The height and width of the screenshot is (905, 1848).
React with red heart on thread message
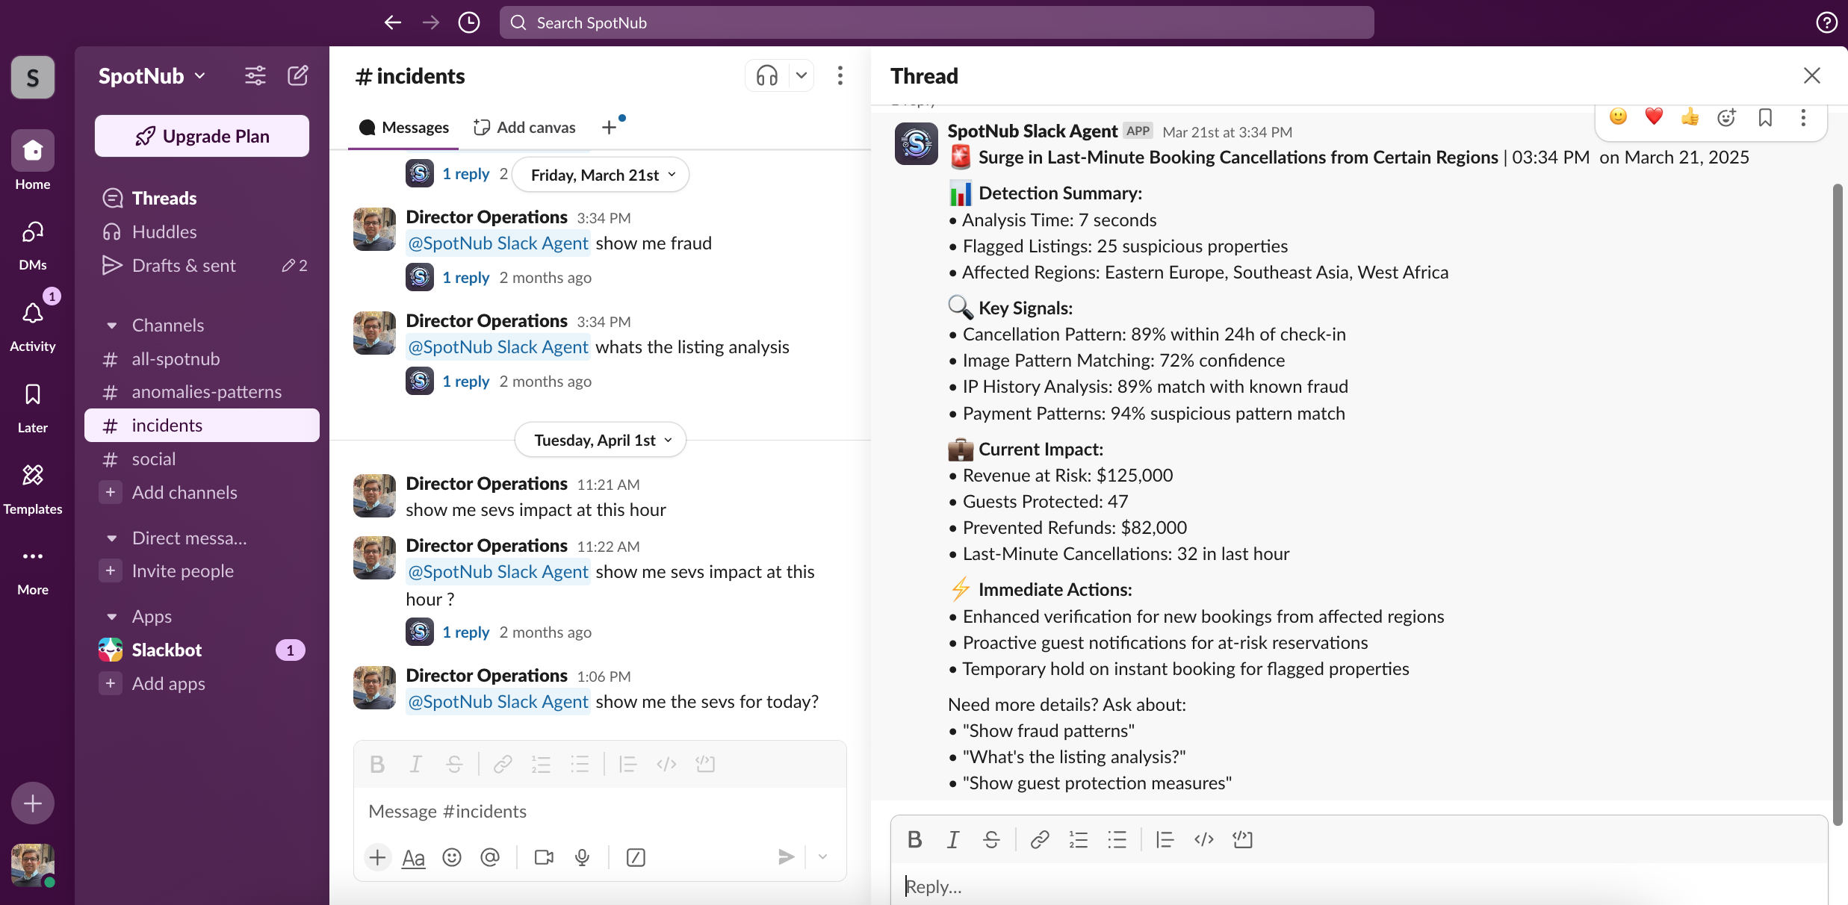(1654, 116)
